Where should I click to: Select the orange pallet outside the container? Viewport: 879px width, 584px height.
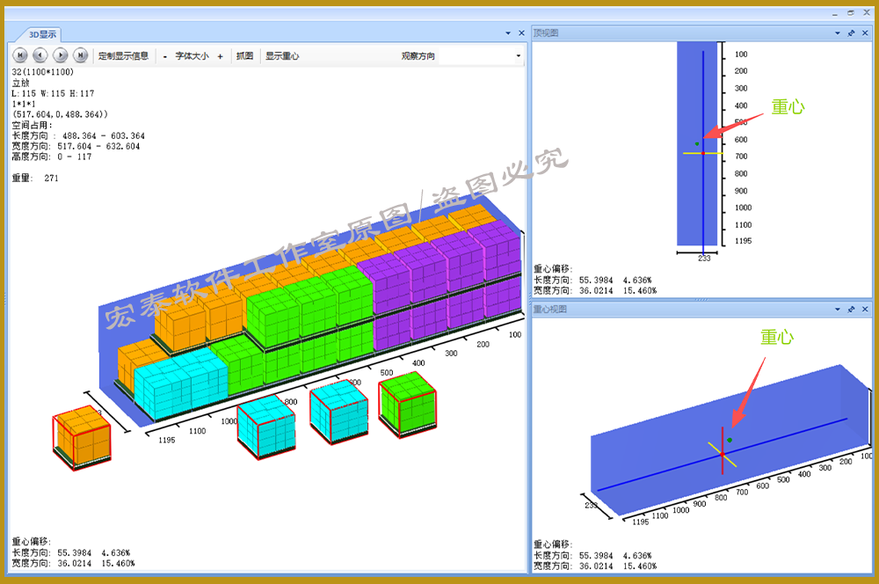click(83, 434)
